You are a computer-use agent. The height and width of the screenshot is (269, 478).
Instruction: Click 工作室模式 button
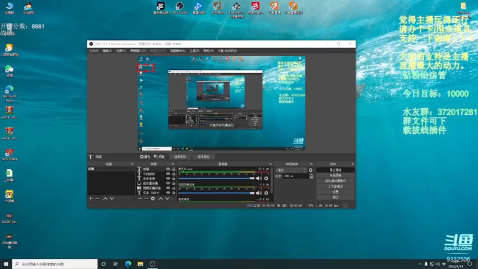click(x=335, y=187)
